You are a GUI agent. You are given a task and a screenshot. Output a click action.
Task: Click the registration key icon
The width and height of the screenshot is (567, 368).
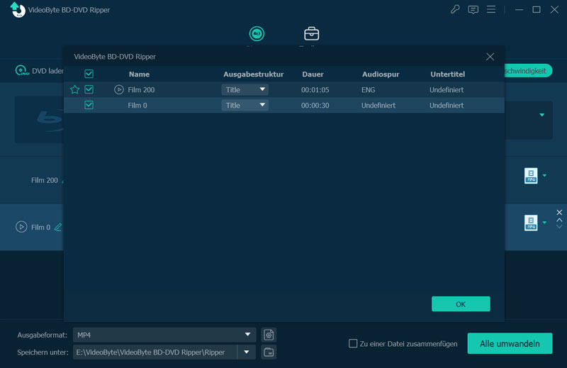coord(455,9)
